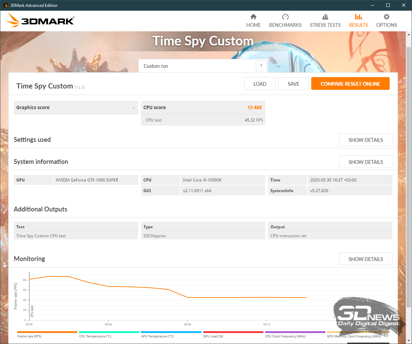Select the RESULTS tab
Viewport: 412px width, 344px height.
click(358, 21)
